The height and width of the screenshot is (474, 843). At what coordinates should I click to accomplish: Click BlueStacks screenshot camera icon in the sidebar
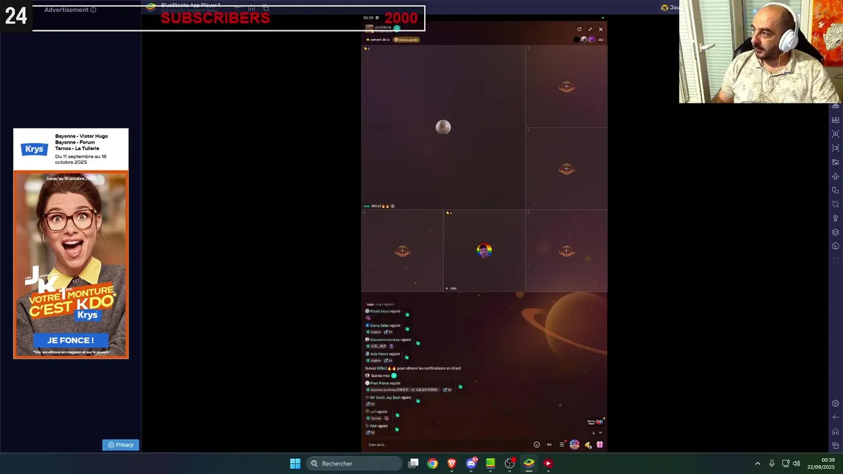point(836,134)
